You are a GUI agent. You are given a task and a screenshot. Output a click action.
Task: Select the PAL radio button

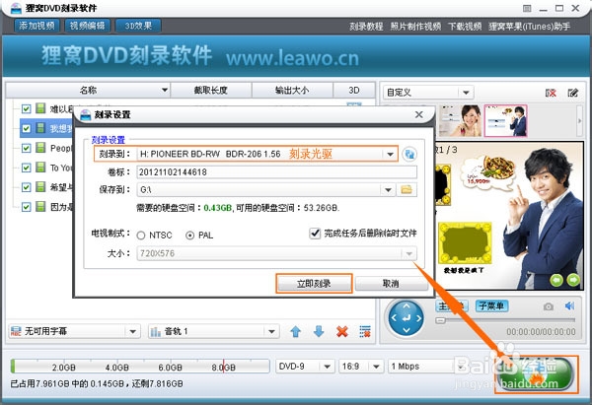[x=189, y=236]
